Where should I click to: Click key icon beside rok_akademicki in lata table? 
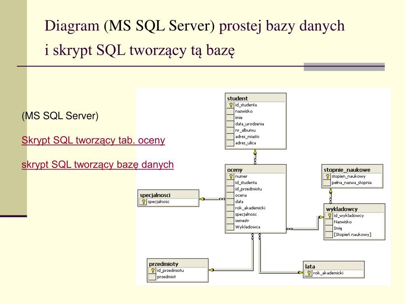pyautogui.click(x=309, y=273)
